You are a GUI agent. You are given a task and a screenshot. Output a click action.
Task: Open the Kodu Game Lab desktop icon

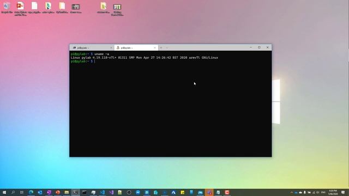point(117,10)
